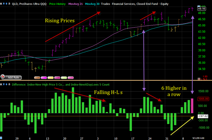Screen dimensions: 212x140
Task: Click the -197.62 pointer value tag
Action: pos(203,116)
